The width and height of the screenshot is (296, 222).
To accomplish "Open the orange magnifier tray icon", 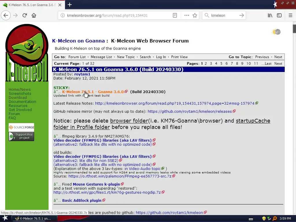I will coord(275,219).
